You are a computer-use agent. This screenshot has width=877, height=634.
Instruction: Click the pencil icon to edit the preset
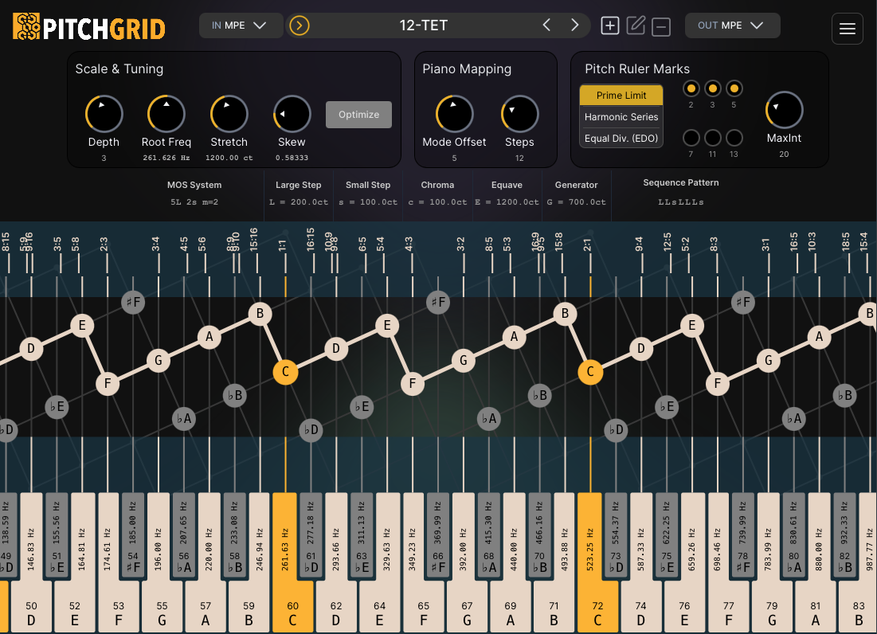636,25
